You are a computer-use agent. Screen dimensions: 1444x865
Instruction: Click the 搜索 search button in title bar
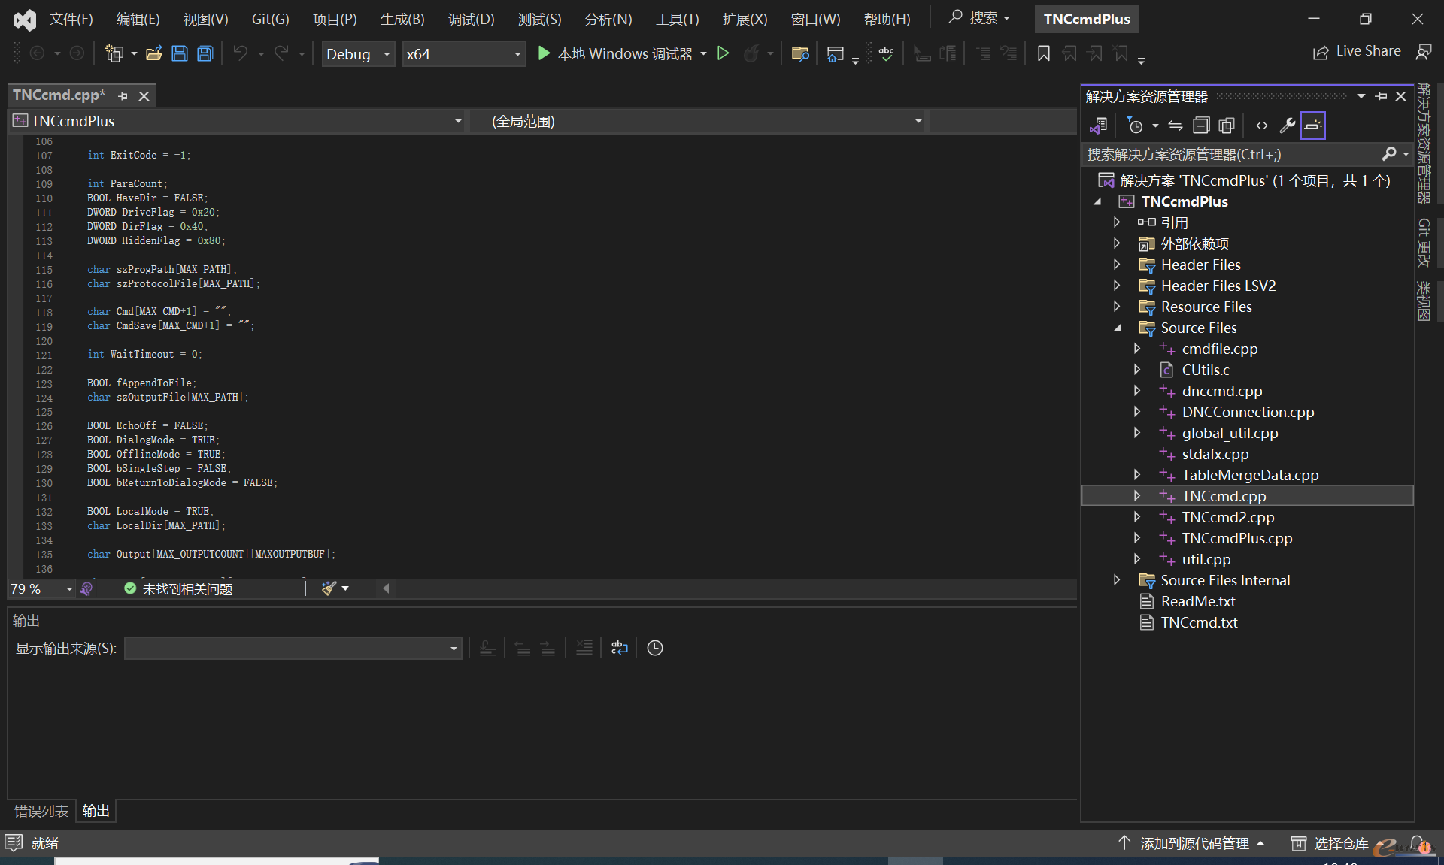coord(979,17)
